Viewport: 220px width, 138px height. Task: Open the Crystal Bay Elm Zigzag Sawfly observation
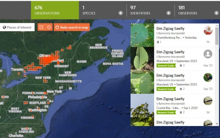(x=170, y=99)
